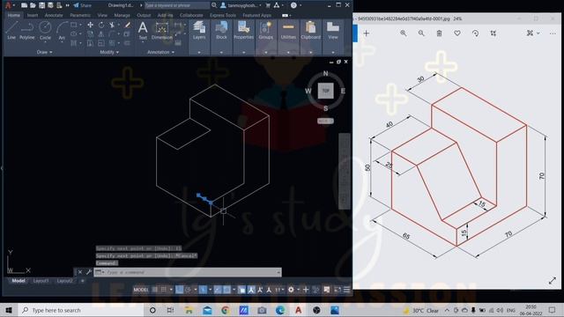Toggle clean screen in status bar

[338, 290]
